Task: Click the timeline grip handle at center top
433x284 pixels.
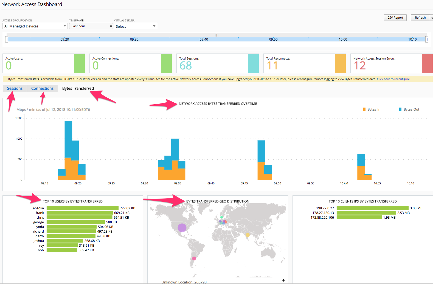Action: [217, 35]
